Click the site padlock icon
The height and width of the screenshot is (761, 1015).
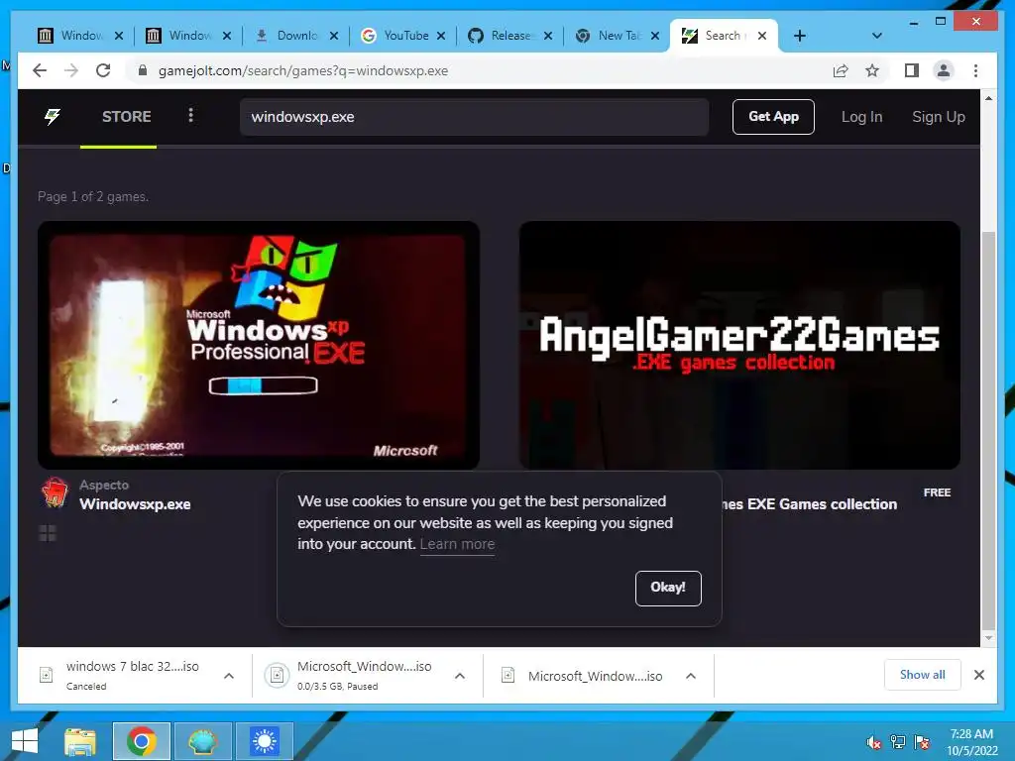click(x=143, y=70)
